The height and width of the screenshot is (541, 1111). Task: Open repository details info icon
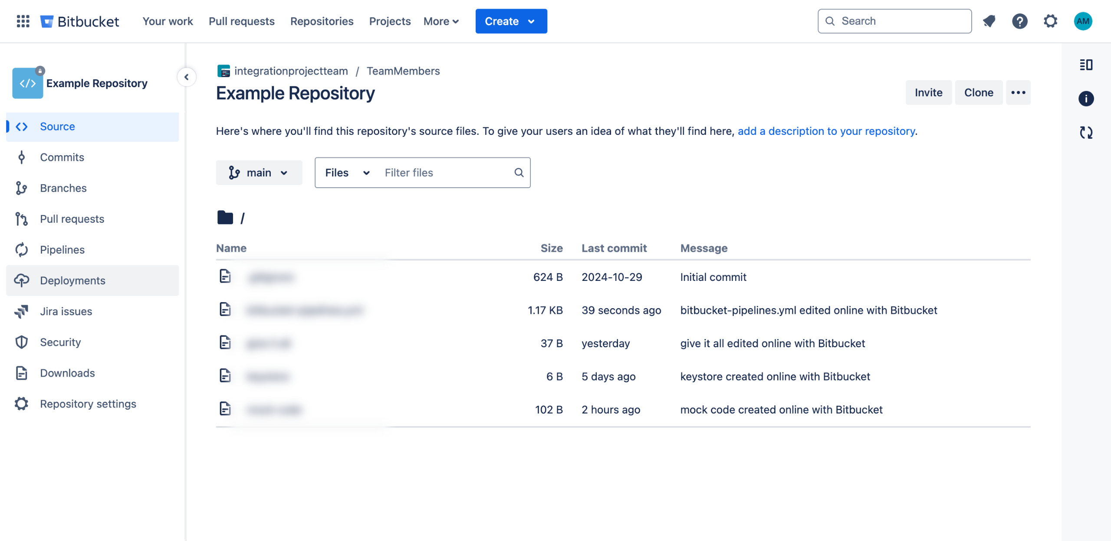[1086, 99]
